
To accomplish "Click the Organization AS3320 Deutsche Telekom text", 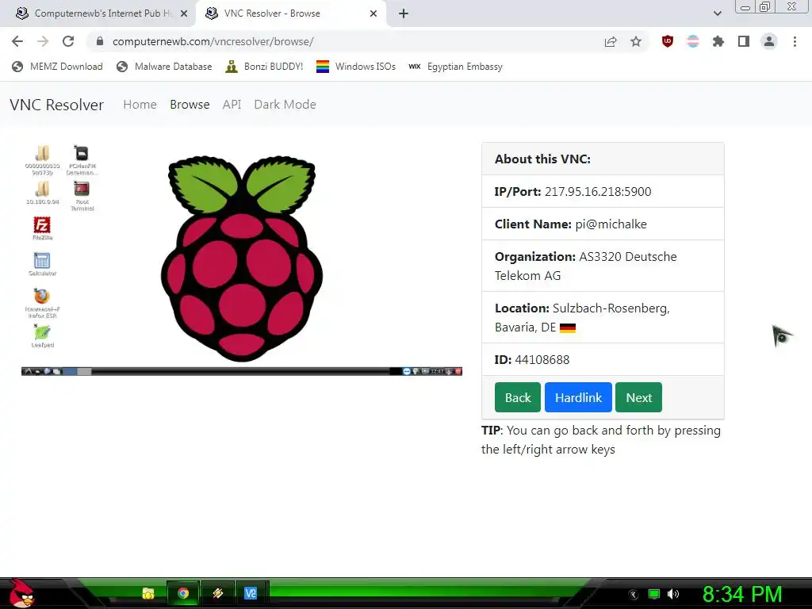I will pos(586,266).
